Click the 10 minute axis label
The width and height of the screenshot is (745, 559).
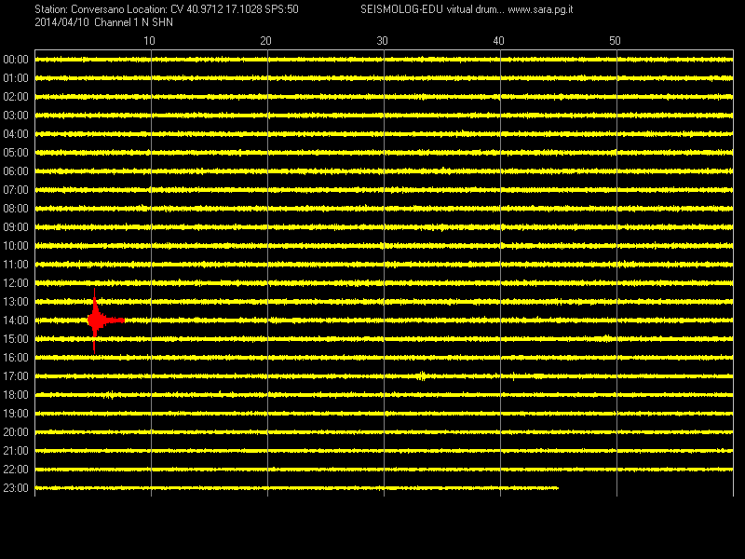[149, 41]
